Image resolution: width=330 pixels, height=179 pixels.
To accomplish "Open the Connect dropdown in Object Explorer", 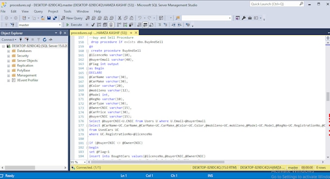I will tap(9, 40).
